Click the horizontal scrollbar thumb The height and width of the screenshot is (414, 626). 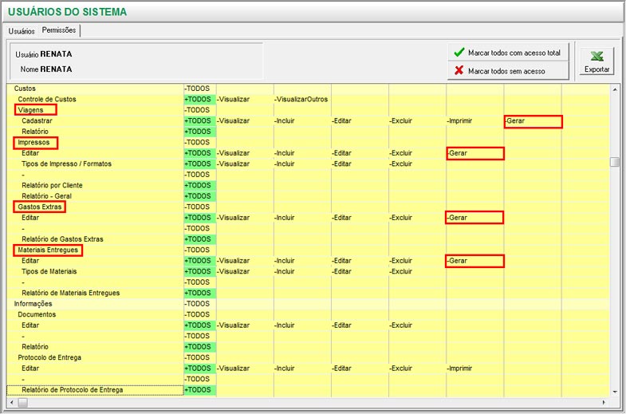23,402
